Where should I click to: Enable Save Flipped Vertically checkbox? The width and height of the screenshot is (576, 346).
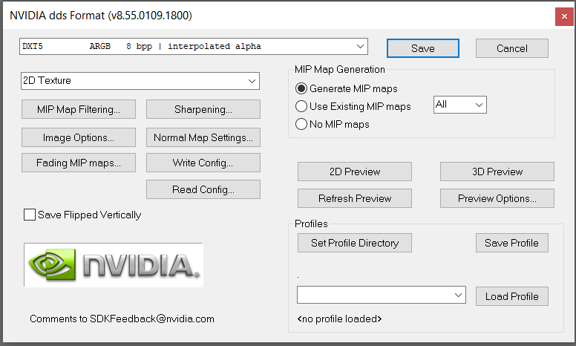30,215
